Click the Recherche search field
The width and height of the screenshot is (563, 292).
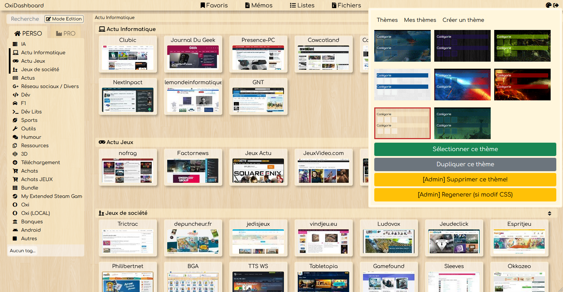pyautogui.click(x=25, y=19)
